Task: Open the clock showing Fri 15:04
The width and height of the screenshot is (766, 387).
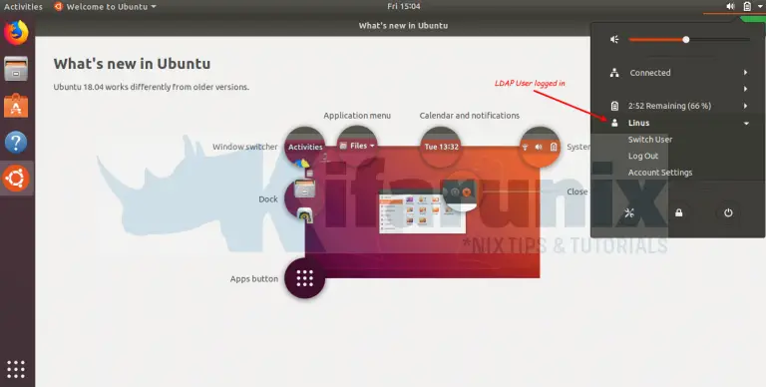Action: click(404, 6)
